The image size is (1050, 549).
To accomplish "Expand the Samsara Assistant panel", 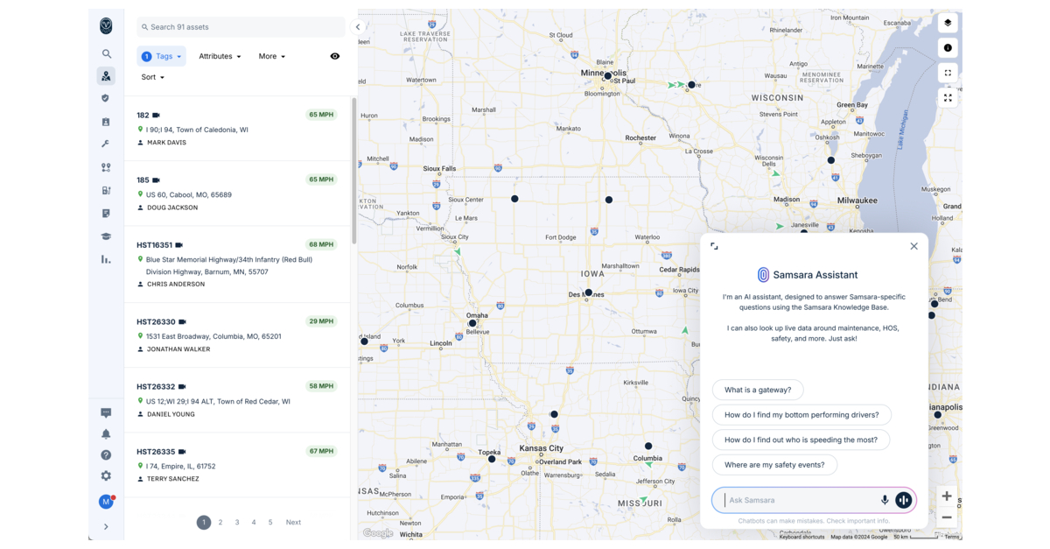I will pyautogui.click(x=714, y=247).
